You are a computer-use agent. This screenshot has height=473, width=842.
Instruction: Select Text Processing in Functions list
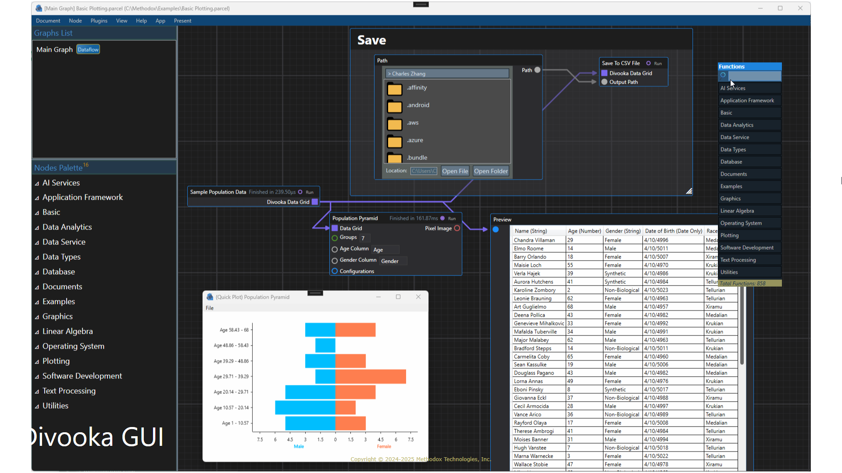pos(749,260)
